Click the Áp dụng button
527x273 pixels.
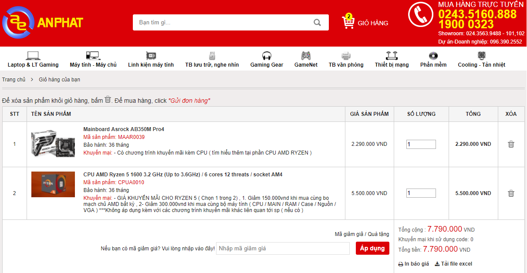pyautogui.click(x=372, y=248)
